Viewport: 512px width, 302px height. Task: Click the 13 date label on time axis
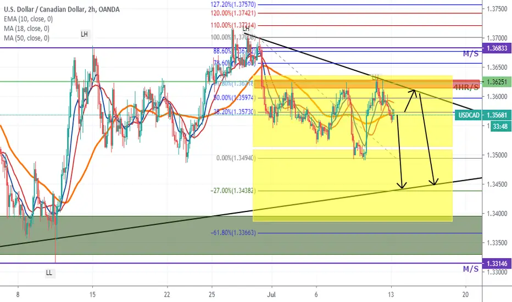(x=391, y=294)
